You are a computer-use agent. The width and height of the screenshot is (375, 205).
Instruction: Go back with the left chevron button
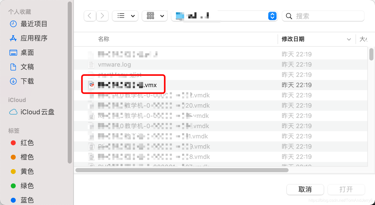pos(90,16)
